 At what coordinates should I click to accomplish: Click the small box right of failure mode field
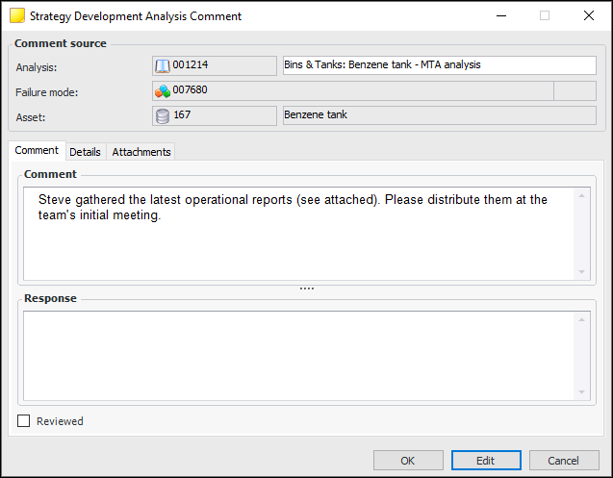(x=575, y=90)
